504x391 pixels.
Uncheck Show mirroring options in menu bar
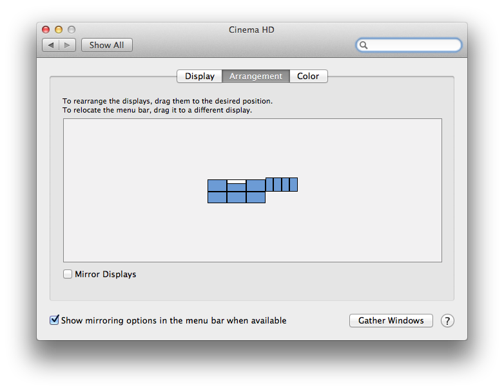tap(54, 320)
